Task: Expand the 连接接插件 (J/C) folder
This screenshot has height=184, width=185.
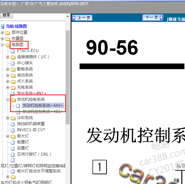Action: click(8, 57)
